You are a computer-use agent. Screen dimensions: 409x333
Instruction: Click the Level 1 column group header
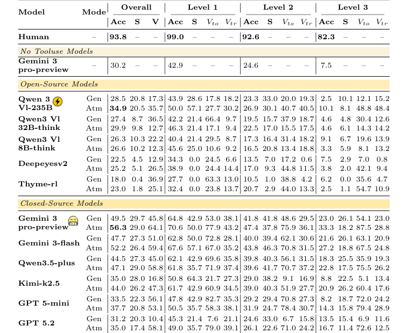tap(202, 8)
